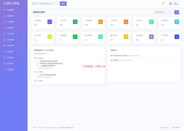The image size is (184, 131).
Task: Click the sidebar icon beside 功能扩展
Action: 4,52
